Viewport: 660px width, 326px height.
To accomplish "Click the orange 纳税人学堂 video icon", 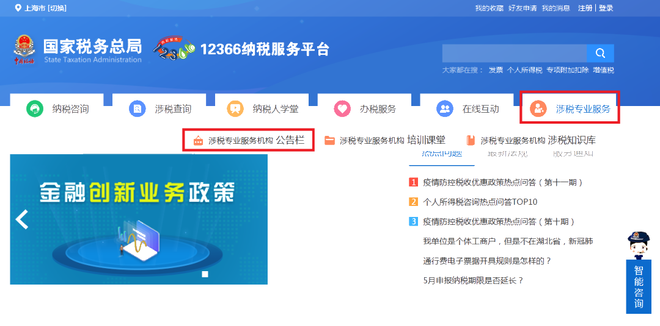I will pos(235,109).
